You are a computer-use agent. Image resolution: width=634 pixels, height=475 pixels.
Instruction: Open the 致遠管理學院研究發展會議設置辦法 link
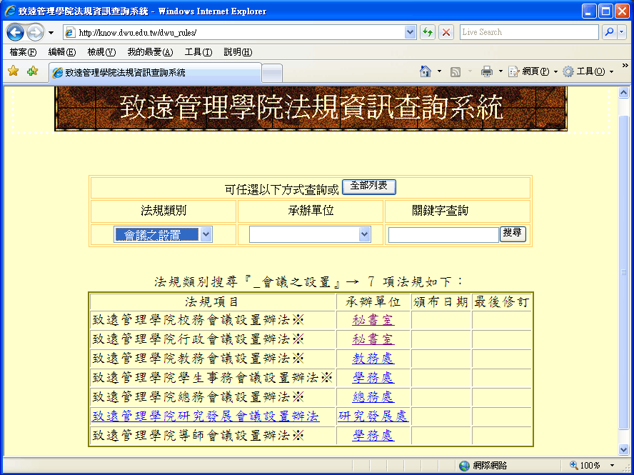point(206,416)
